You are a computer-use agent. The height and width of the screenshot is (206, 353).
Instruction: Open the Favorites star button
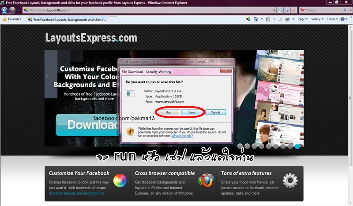coord(12,19)
